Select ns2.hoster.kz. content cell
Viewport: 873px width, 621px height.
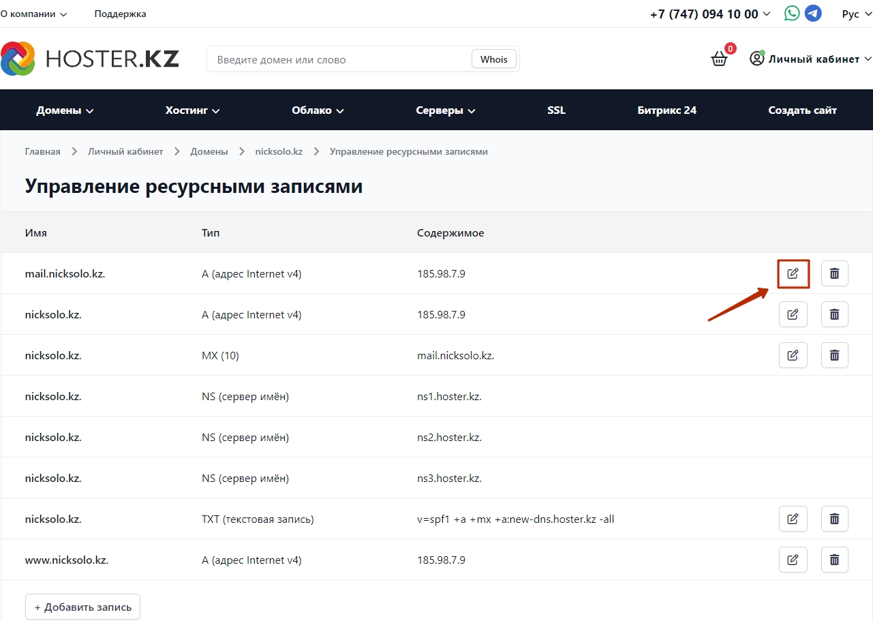click(449, 437)
